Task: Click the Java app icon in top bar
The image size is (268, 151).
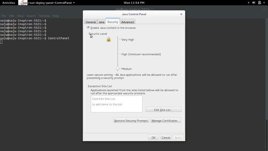Action: point(23,3)
